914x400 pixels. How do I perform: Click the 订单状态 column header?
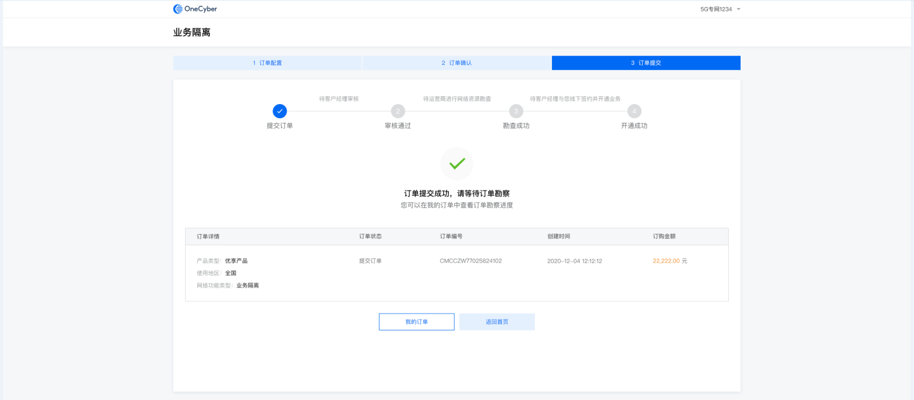point(370,236)
